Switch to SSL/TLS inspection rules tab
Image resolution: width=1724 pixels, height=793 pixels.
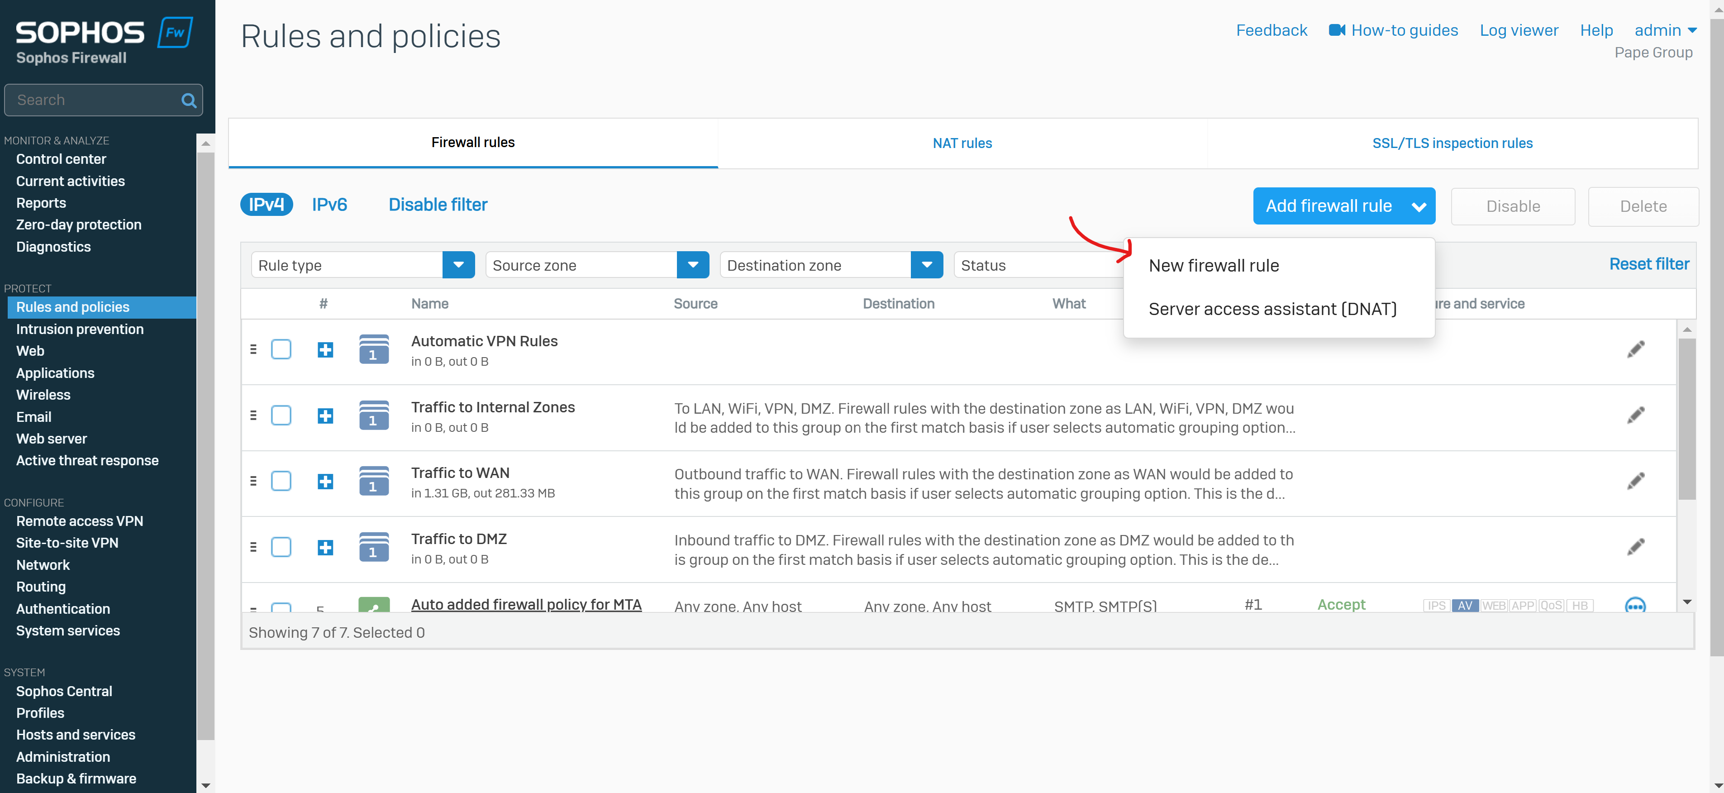(1453, 143)
